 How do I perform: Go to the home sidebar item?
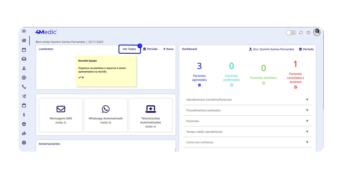(24, 41)
